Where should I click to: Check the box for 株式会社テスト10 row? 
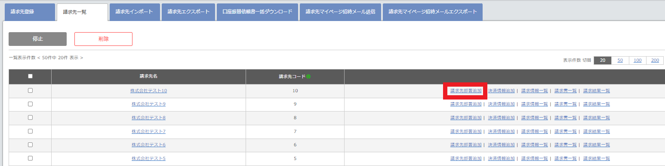tap(30, 91)
